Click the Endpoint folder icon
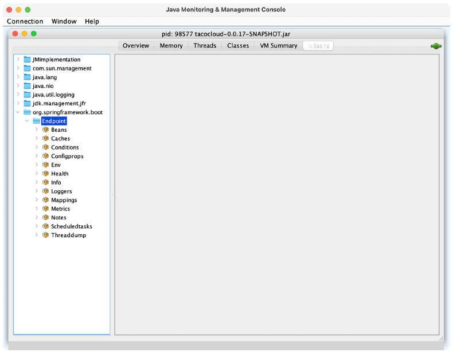Screen dimensions: 453x353 coord(36,121)
